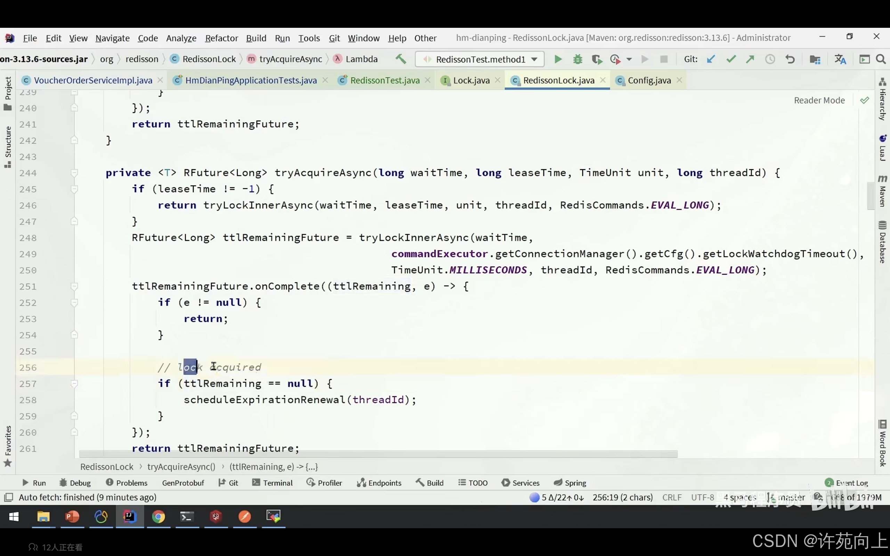Viewport: 890px width, 556px height.
Task: Click the UTF-8 encoding in status bar
Action: 702,498
